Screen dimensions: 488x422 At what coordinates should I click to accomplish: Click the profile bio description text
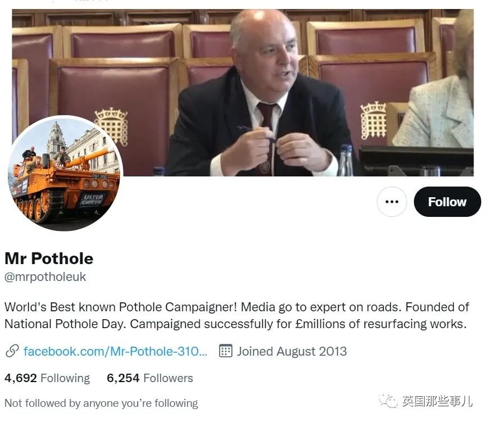(x=236, y=315)
